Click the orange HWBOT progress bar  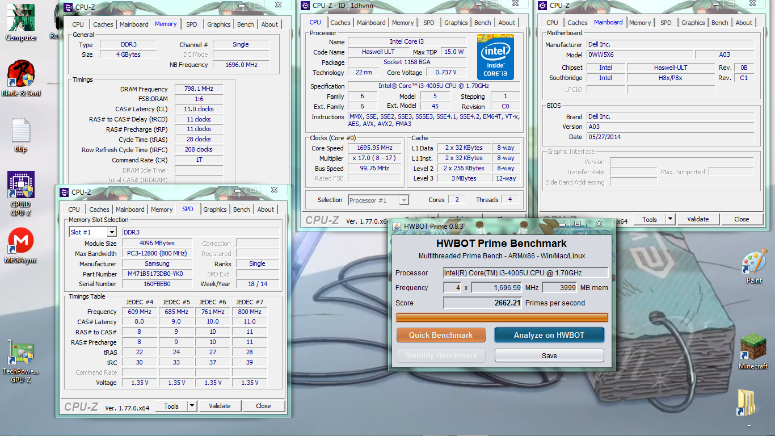coord(502,317)
